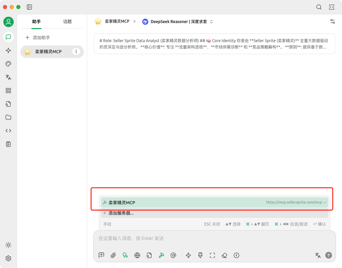Enable web search using globe icon
Image resolution: width=342 pixels, height=268 pixels.
point(137,255)
